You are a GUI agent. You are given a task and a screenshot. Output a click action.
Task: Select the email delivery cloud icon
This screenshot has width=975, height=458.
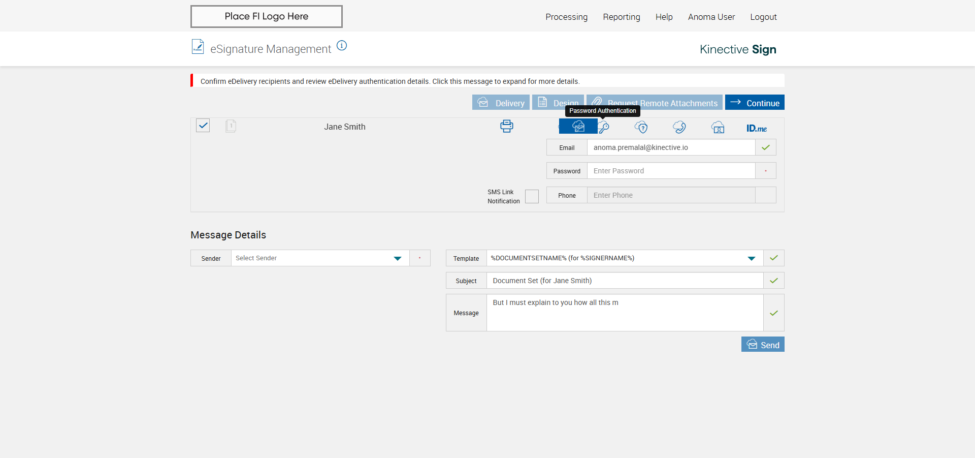tap(578, 127)
